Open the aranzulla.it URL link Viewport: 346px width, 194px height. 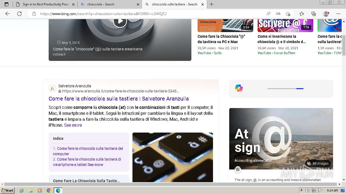click(121, 91)
